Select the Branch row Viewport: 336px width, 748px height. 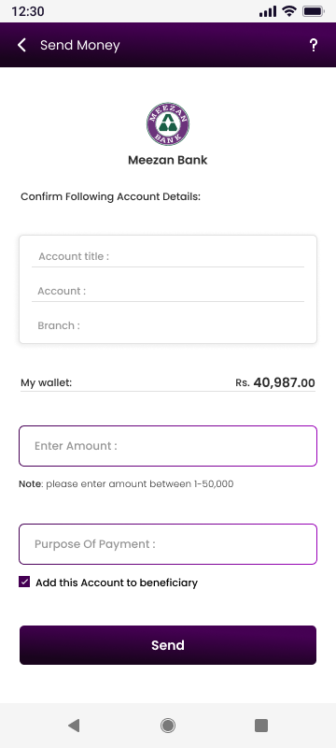(168, 325)
